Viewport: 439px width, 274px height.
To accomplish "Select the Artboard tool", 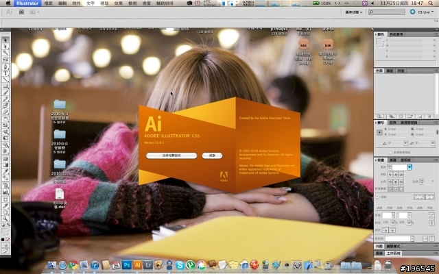I will coord(5,199).
